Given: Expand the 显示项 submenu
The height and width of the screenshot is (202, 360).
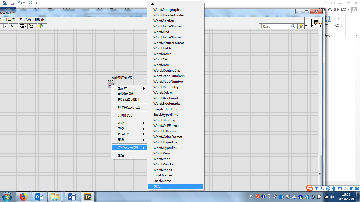Looking at the screenshot, I should click(x=129, y=88).
